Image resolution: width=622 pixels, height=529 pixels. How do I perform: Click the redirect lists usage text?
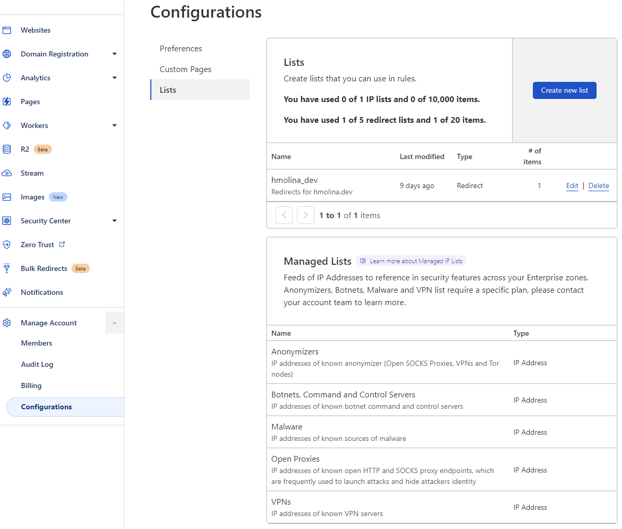(x=385, y=120)
